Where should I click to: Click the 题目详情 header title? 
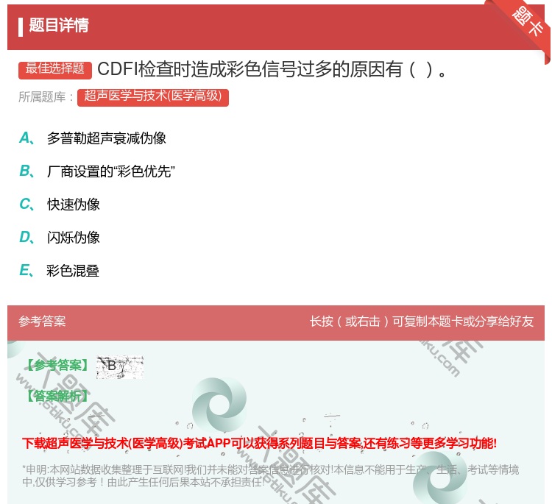point(59,25)
